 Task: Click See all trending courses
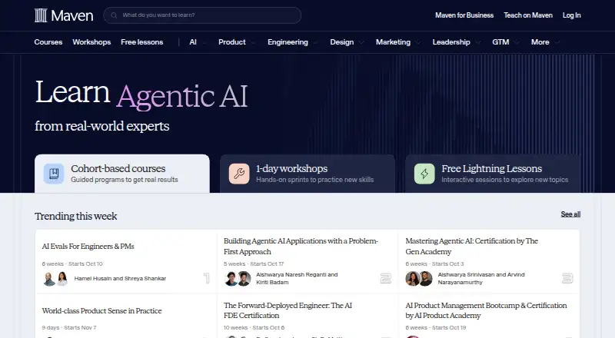pyautogui.click(x=570, y=214)
